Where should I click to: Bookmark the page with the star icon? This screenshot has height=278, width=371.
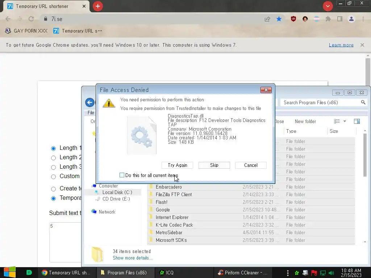(279, 19)
